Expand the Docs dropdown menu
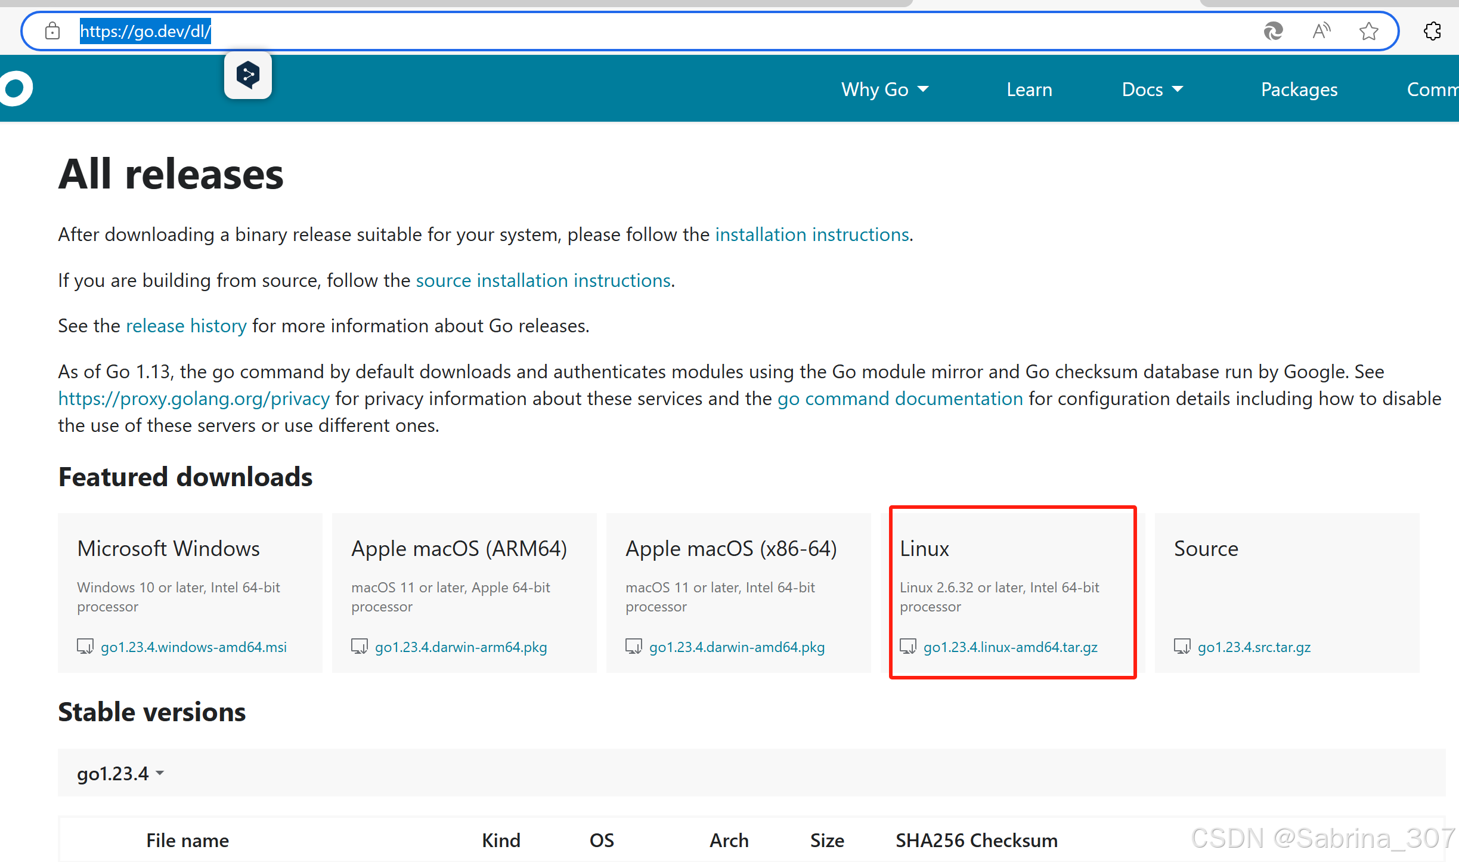This screenshot has height=862, width=1459. (1152, 89)
